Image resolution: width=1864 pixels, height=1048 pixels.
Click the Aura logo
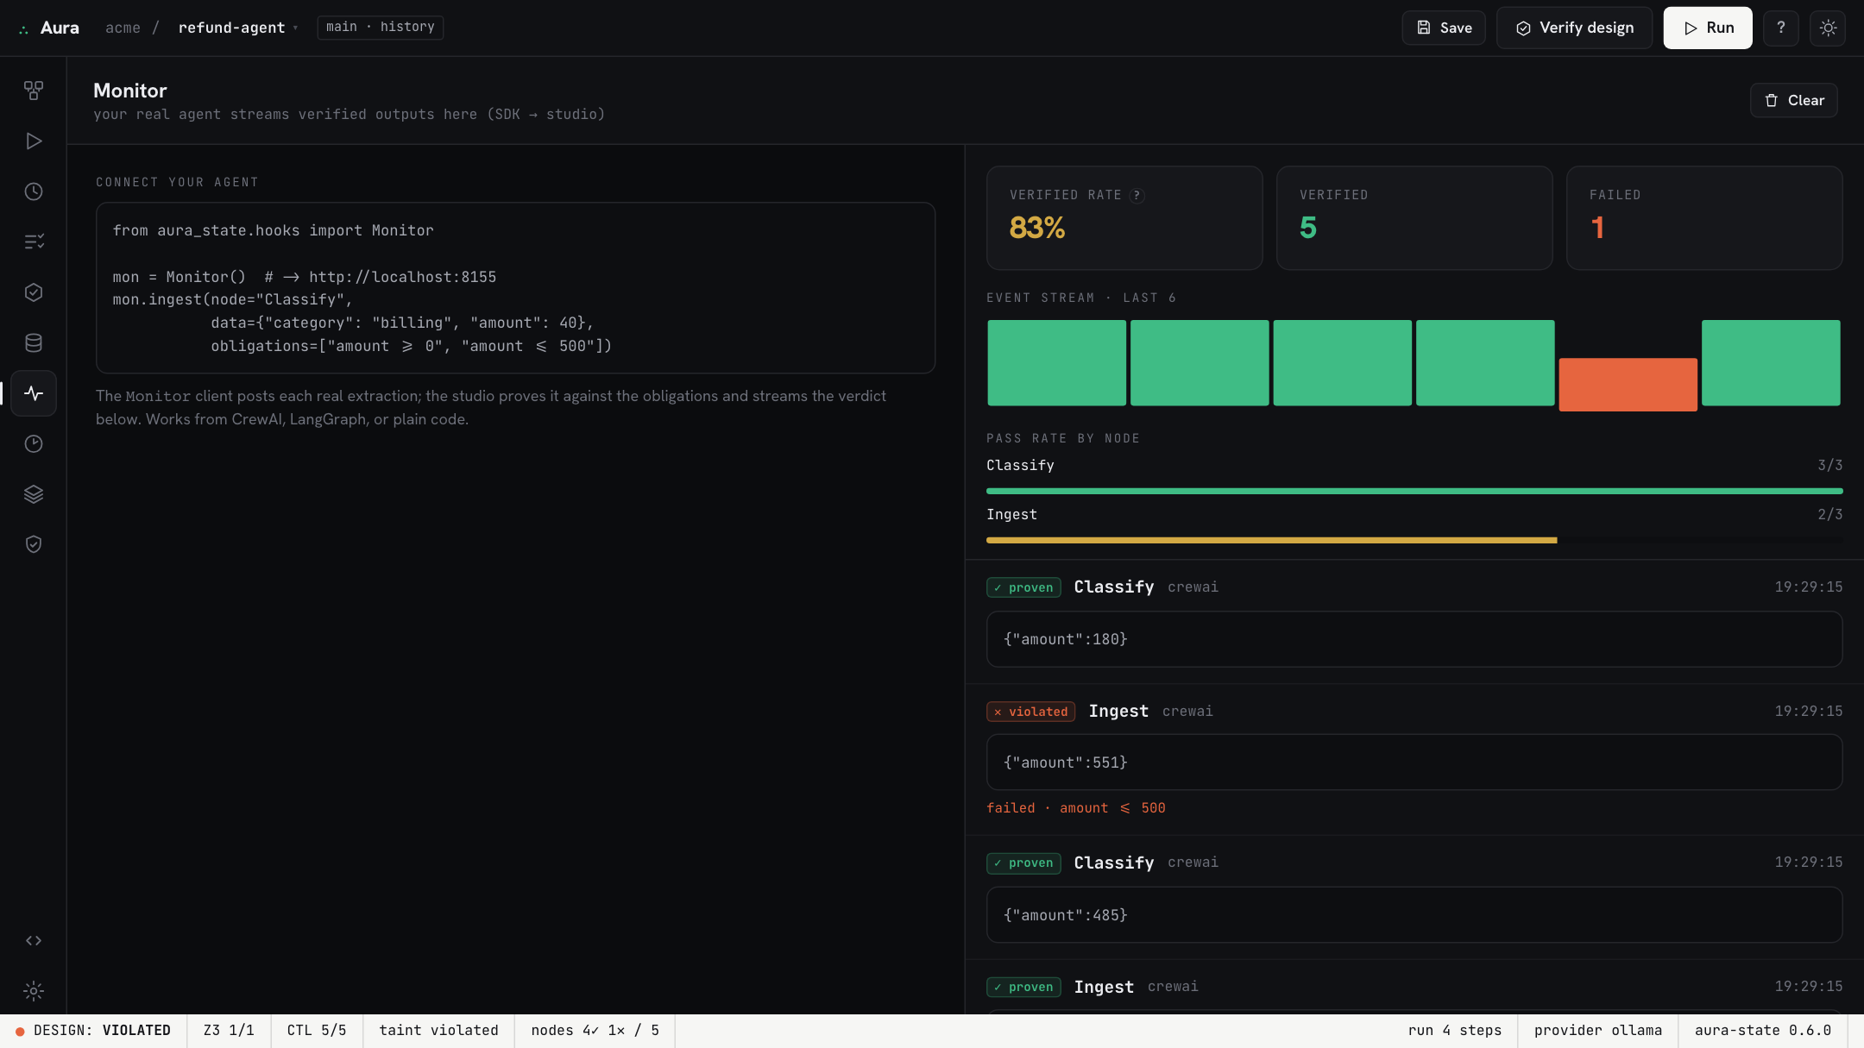click(x=49, y=28)
